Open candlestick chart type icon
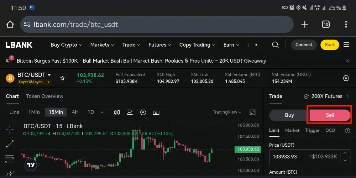The height and width of the screenshot is (178, 356). click(x=117, y=112)
